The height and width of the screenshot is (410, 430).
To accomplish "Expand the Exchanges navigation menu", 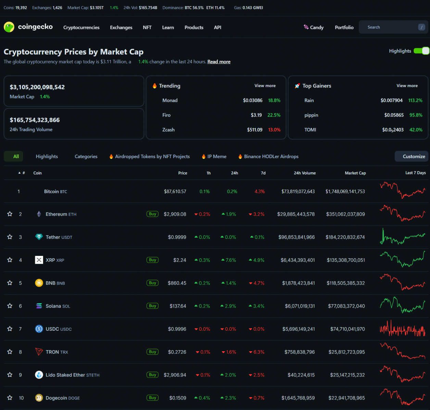I will coord(121,27).
